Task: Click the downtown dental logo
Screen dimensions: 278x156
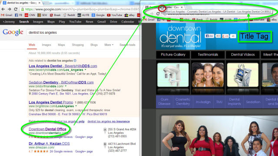Action: tap(181, 37)
